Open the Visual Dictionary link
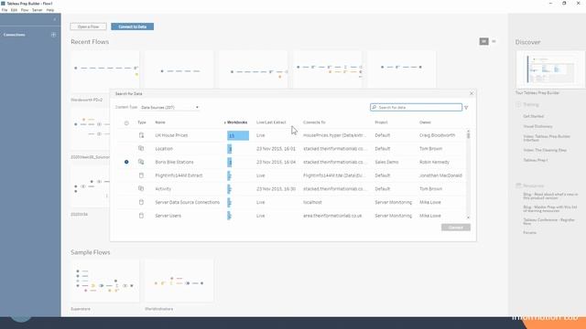 point(537,126)
